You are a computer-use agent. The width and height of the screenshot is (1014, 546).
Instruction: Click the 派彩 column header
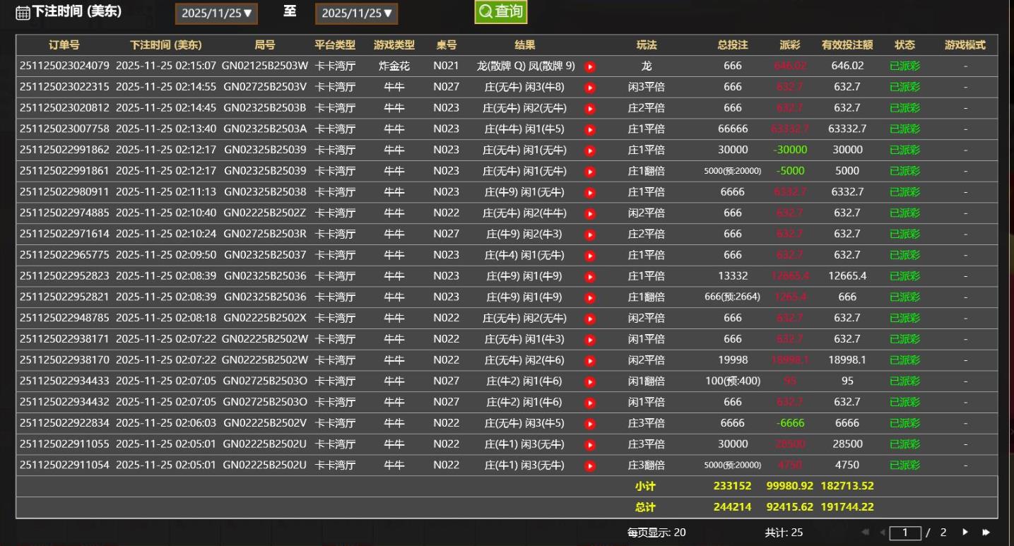(x=789, y=45)
